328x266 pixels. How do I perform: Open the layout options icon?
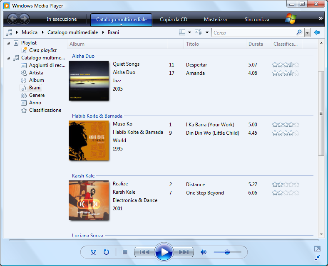pos(182,32)
